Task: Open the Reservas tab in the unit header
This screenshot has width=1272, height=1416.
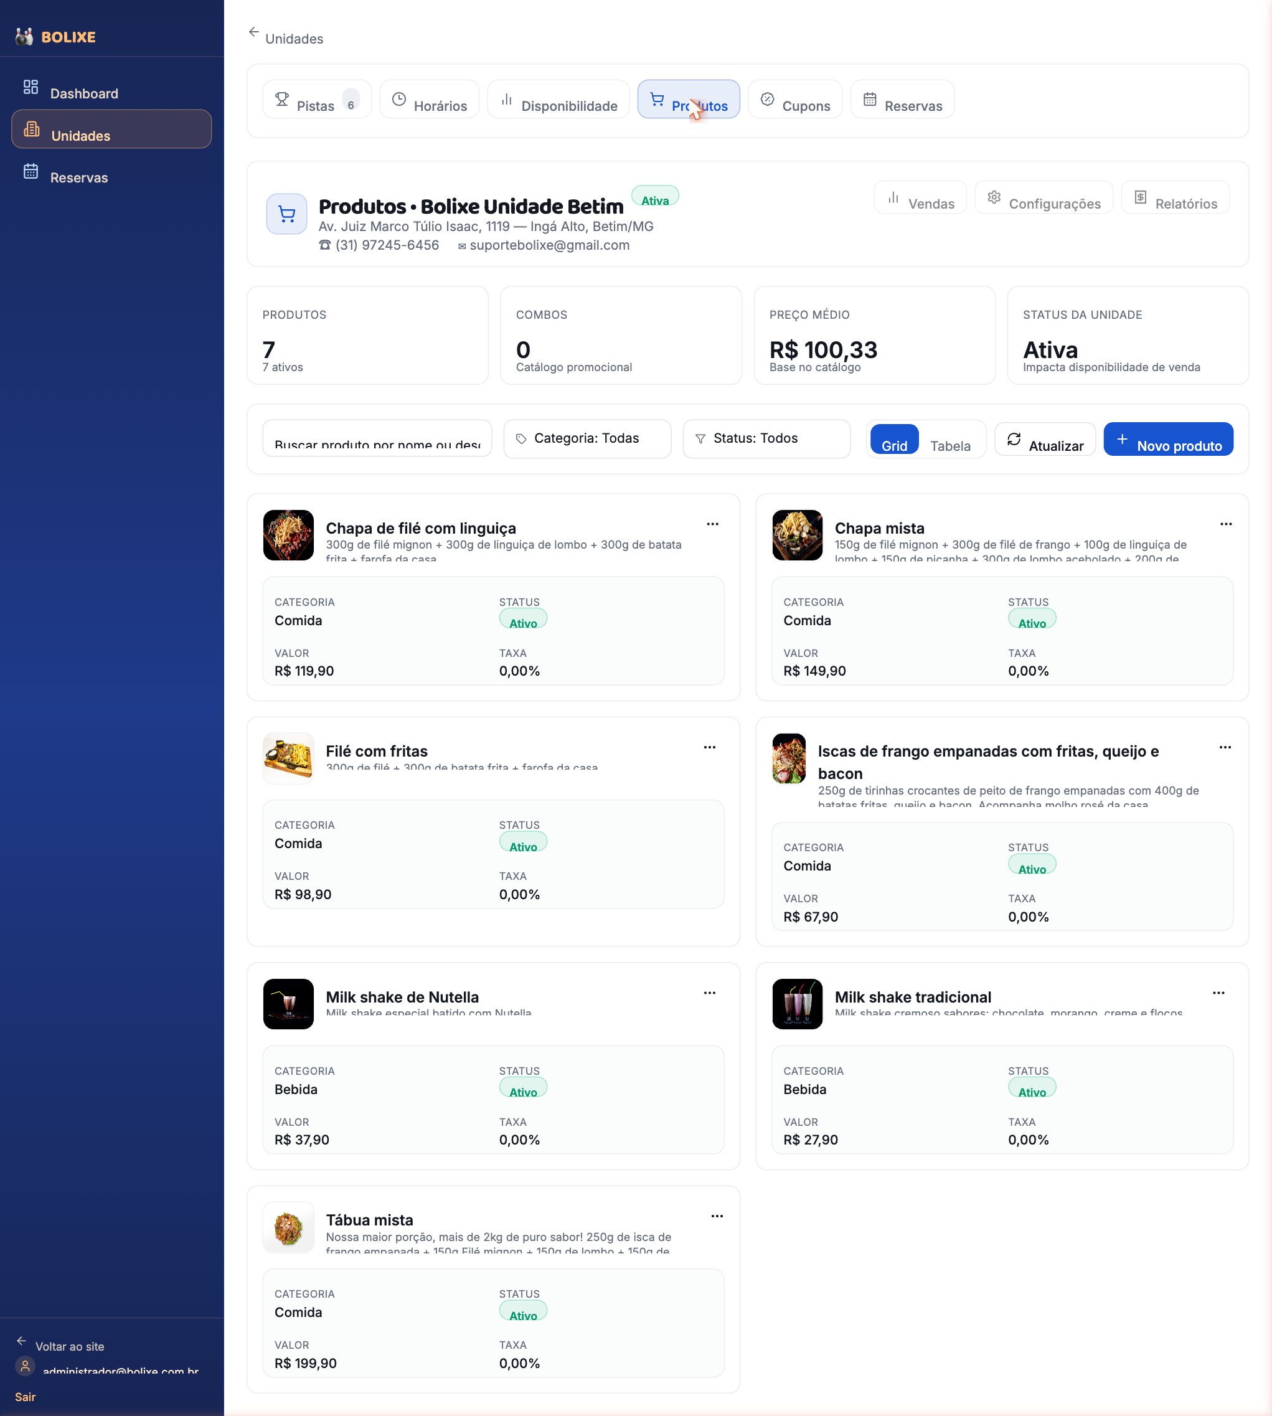Action: [x=902, y=99]
